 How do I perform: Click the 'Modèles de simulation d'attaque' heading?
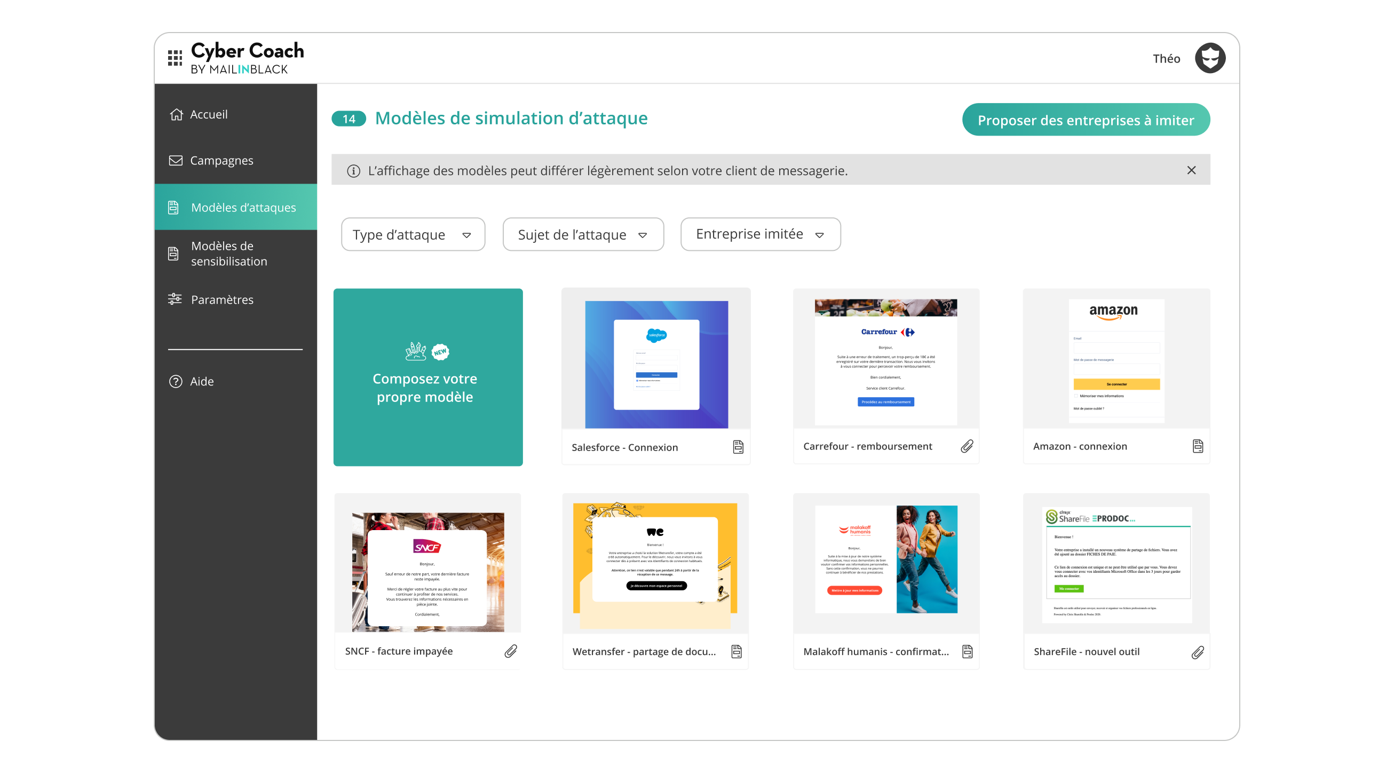(x=511, y=118)
